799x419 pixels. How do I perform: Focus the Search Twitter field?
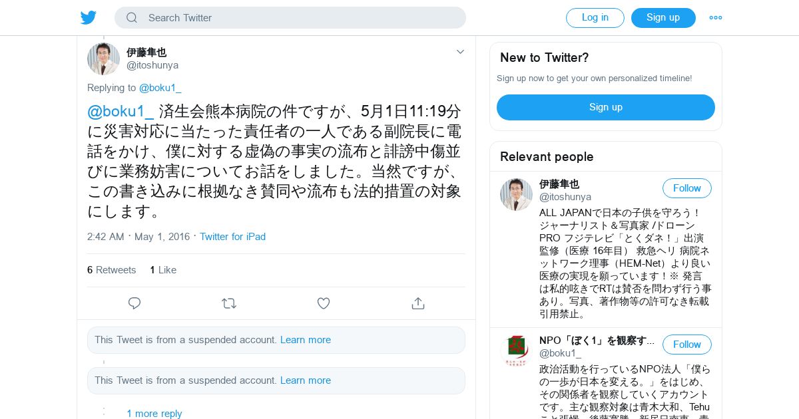click(290, 18)
